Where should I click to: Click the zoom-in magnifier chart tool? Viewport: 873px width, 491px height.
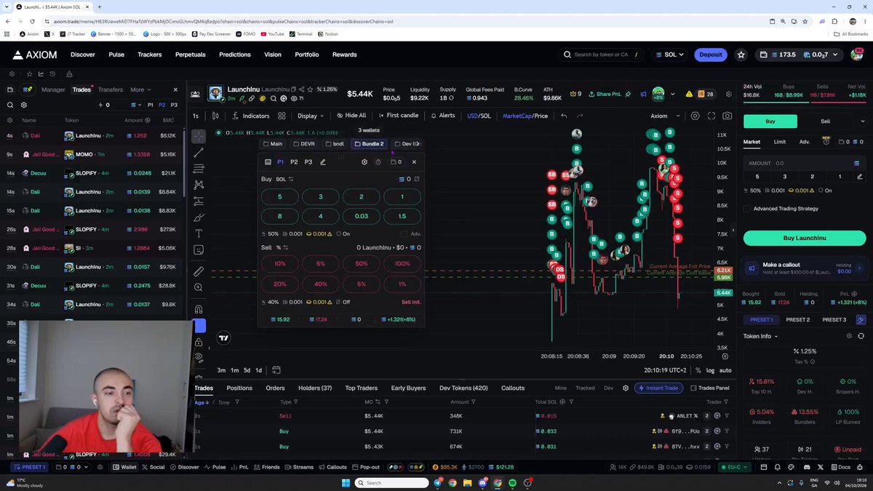[x=199, y=287]
